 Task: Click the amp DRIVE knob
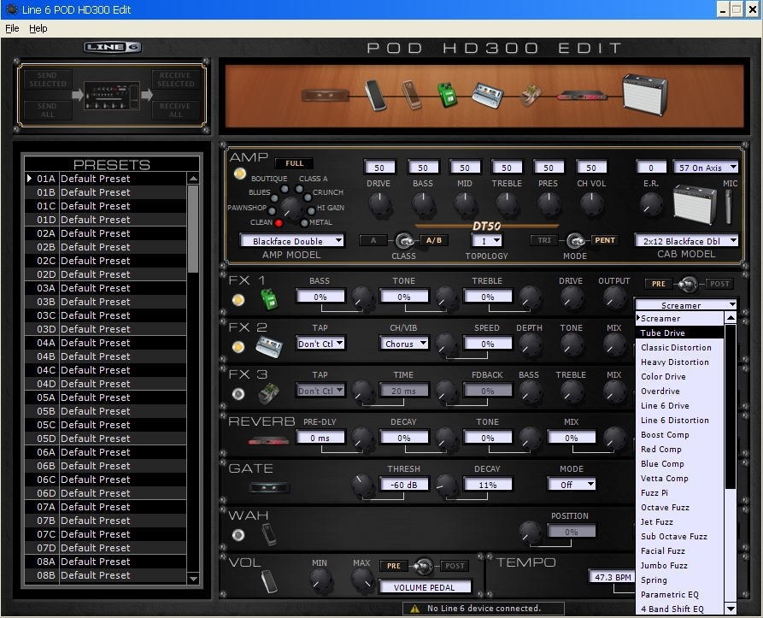click(380, 204)
